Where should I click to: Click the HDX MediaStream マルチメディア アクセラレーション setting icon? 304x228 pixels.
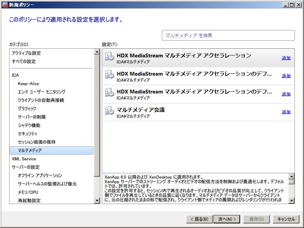point(109,57)
